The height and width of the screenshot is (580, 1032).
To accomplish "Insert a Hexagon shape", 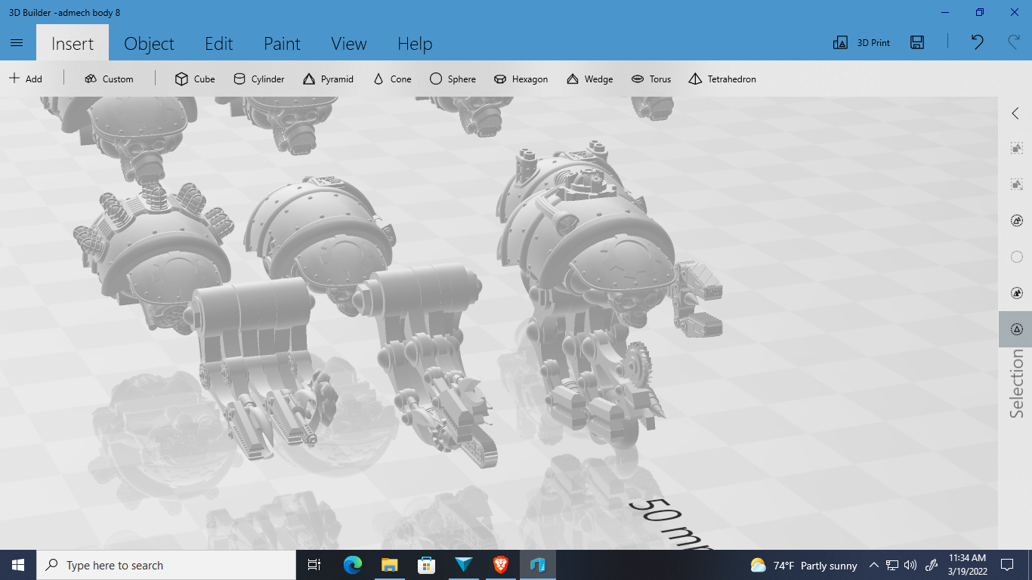I will [x=521, y=79].
